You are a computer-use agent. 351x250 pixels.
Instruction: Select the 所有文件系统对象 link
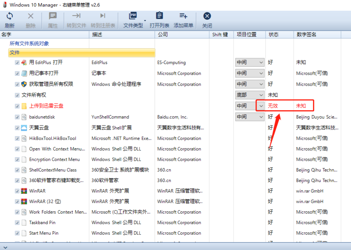click(29, 44)
